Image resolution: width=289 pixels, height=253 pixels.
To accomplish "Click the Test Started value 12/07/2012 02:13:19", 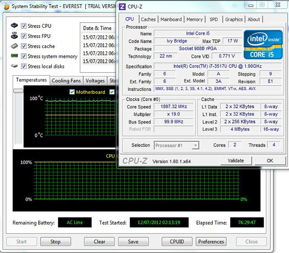I will [159, 222].
